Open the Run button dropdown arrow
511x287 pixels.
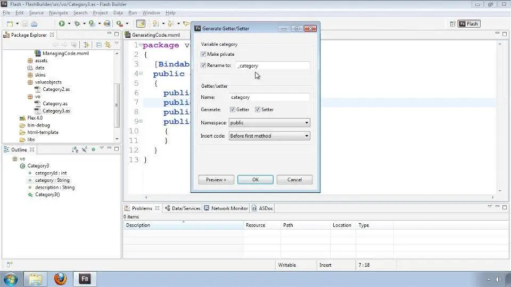click(x=69, y=23)
